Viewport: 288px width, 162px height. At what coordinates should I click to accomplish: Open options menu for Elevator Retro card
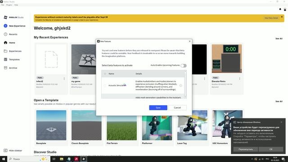coord(239,79)
